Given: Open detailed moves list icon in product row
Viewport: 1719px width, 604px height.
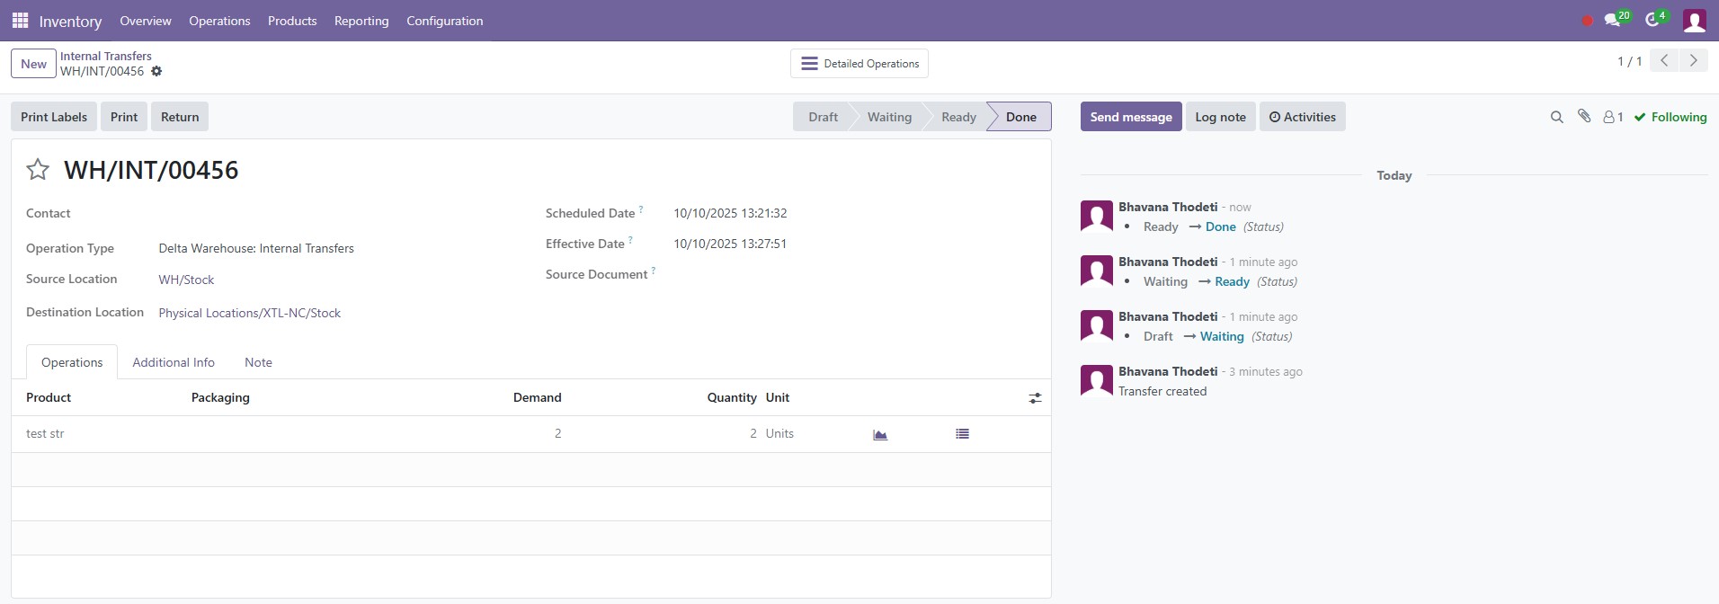Looking at the screenshot, I should pos(962,434).
